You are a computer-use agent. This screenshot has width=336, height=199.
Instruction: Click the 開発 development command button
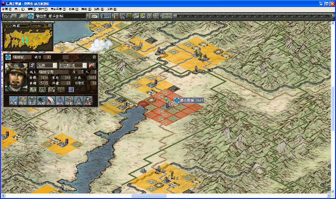click(22, 100)
